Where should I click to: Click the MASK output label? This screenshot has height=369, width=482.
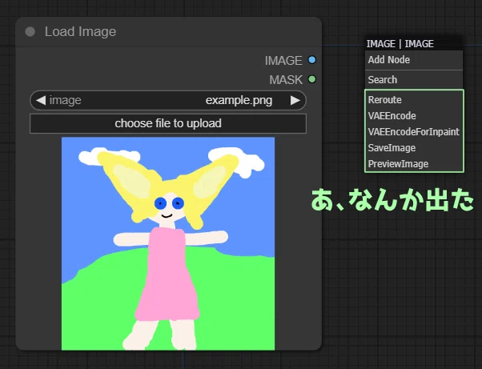point(286,80)
